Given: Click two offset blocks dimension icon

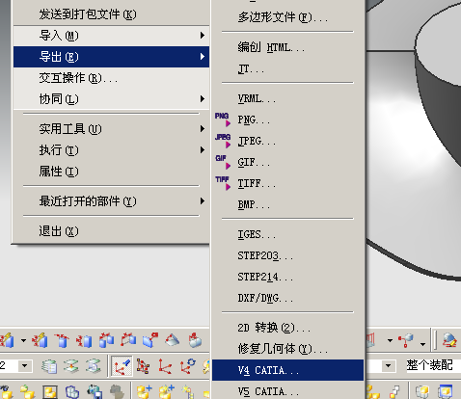Looking at the screenshot, I should 106,340.
